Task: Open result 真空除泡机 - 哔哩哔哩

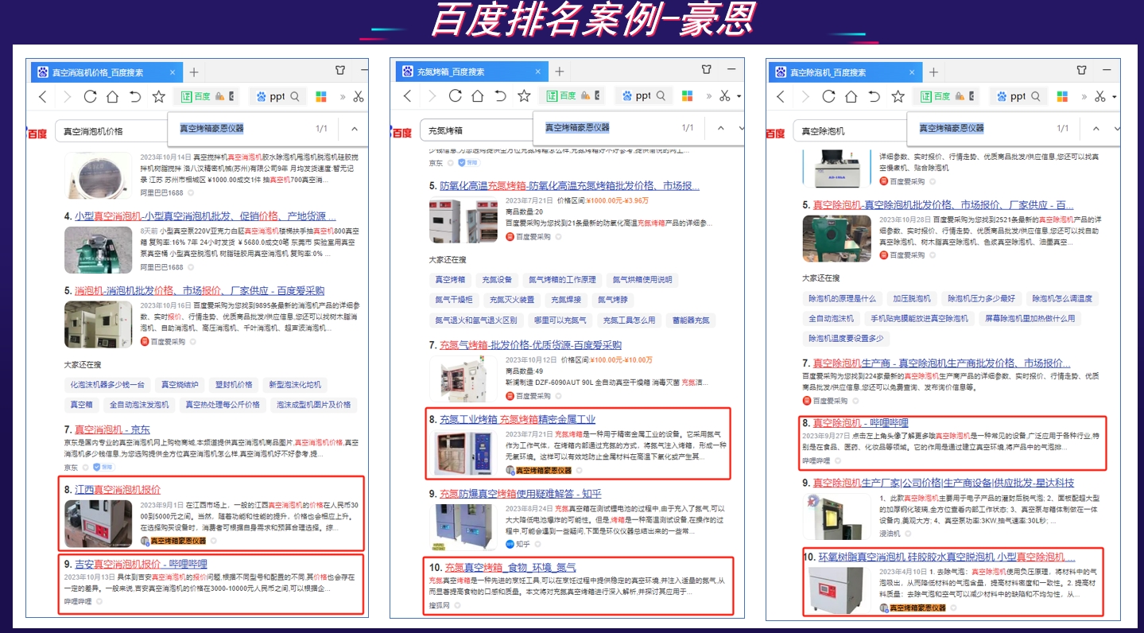Action: [x=859, y=423]
